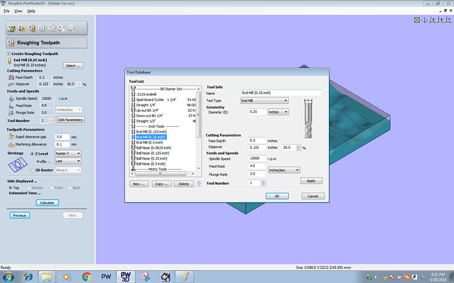Select Back side displayed radio
This screenshot has height=283, width=454.
tap(70, 187)
